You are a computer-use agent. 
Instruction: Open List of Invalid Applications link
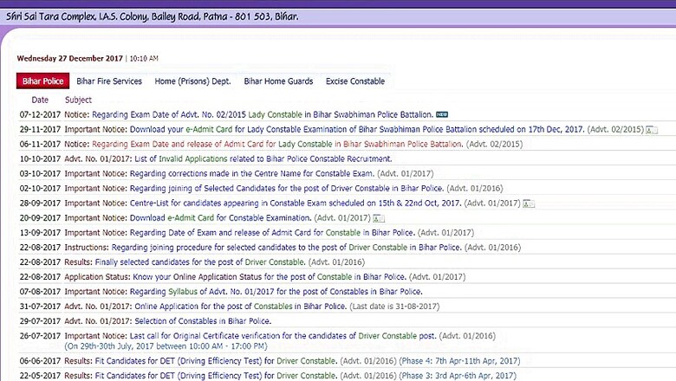pos(263,158)
